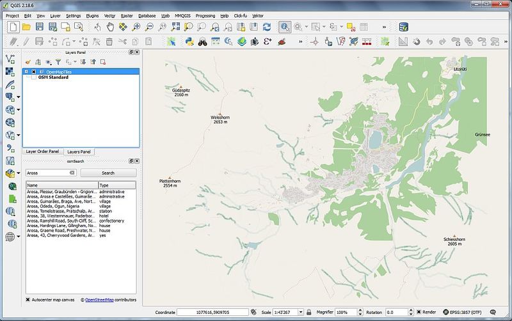Open the Vector menu
The width and height of the screenshot is (512, 321).
[x=109, y=15]
